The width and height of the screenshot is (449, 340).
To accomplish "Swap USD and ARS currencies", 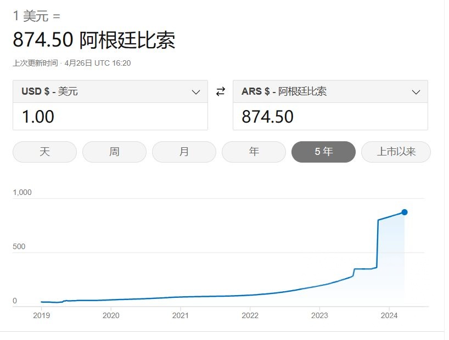I will tap(221, 91).
